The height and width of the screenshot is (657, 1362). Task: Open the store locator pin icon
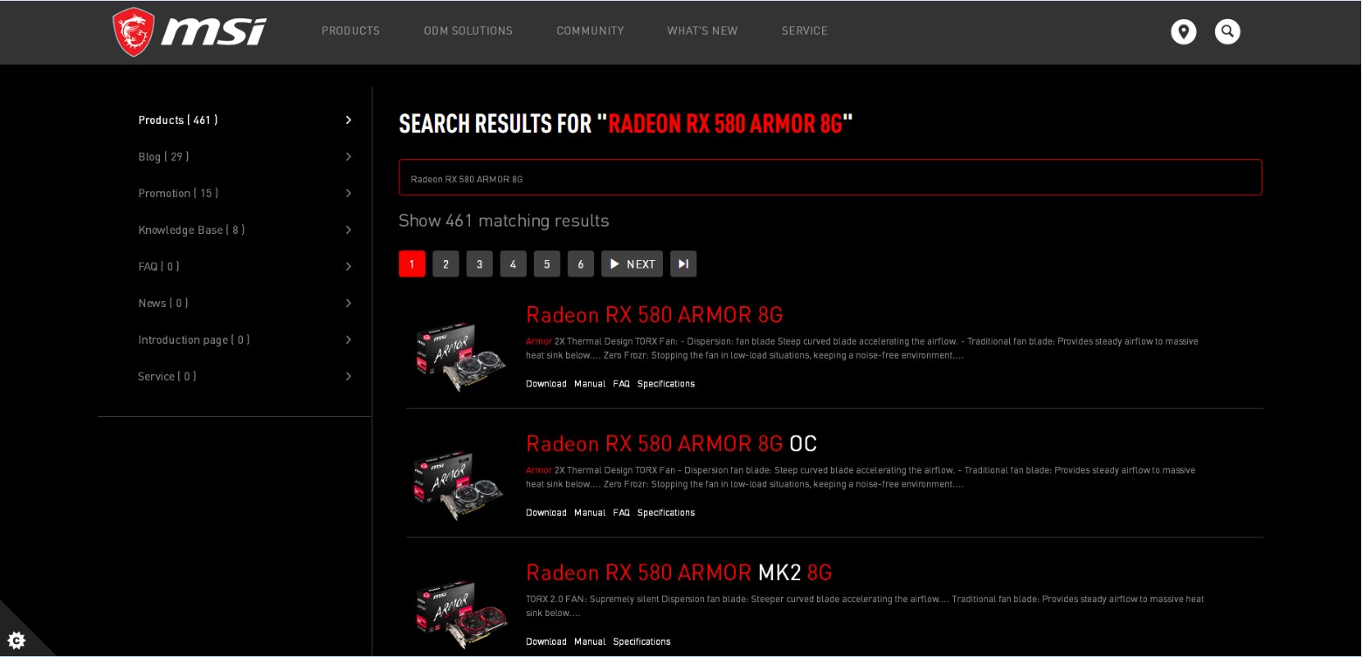point(1184,31)
